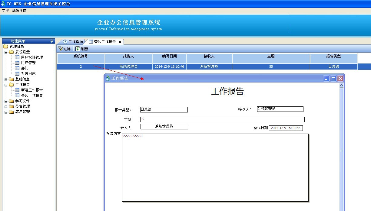
Task: Open the 公告管理 tree branch
Action: pos(6,106)
